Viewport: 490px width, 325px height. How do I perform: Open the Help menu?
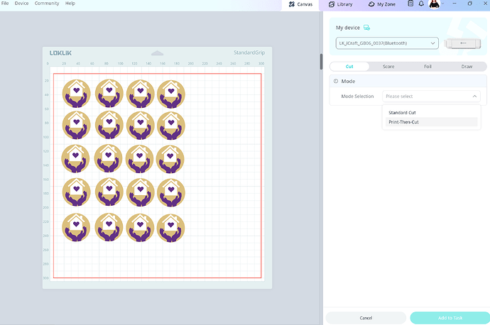click(70, 3)
